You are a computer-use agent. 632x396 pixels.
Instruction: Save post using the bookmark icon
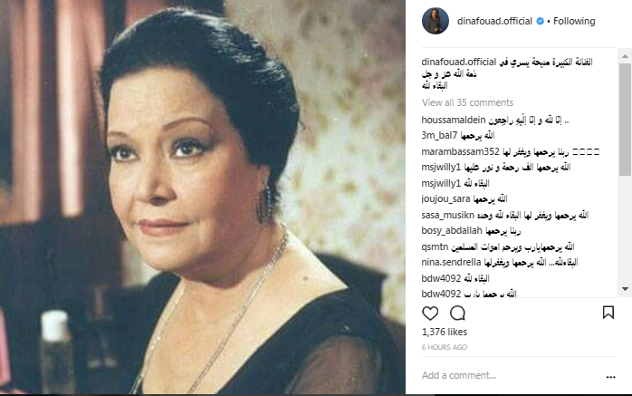(x=608, y=313)
